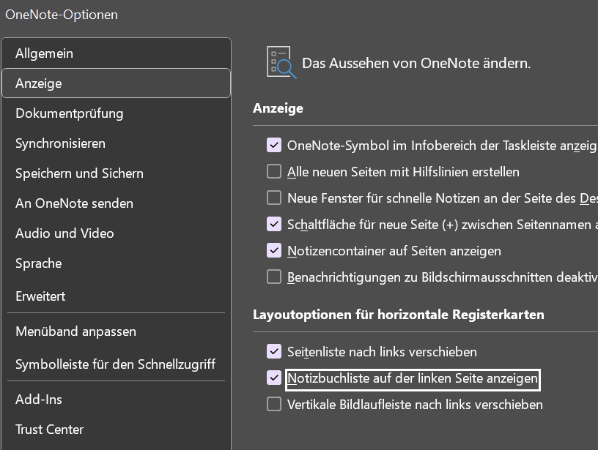Viewport: 598px width, 450px height.
Task: Go to the Add-Ins category
Action: pos(117,400)
